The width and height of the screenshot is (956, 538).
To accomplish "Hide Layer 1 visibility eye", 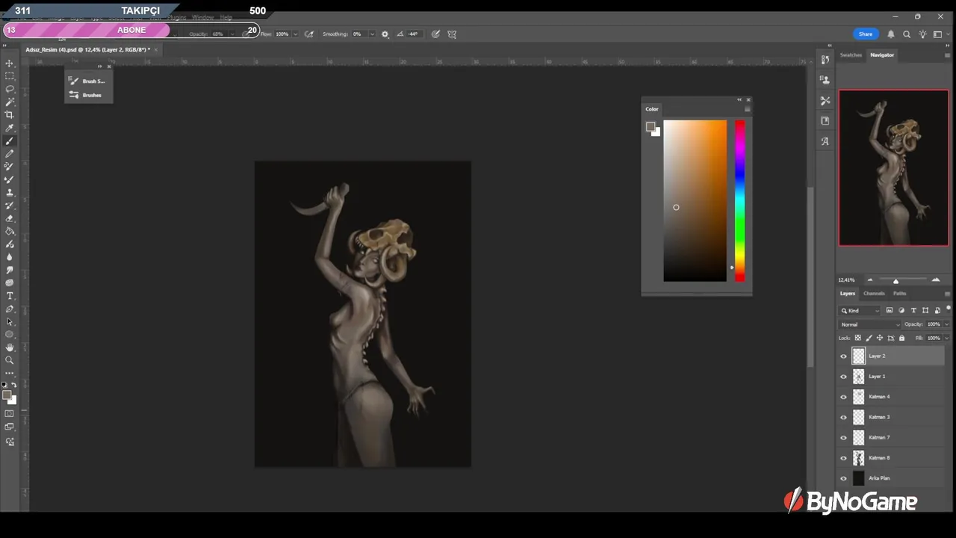I will [x=844, y=377].
